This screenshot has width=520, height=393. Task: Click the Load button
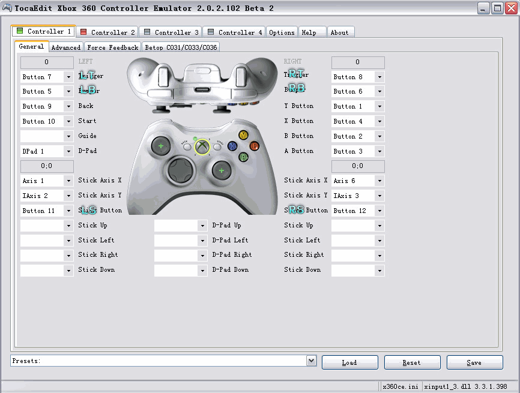tap(350, 362)
